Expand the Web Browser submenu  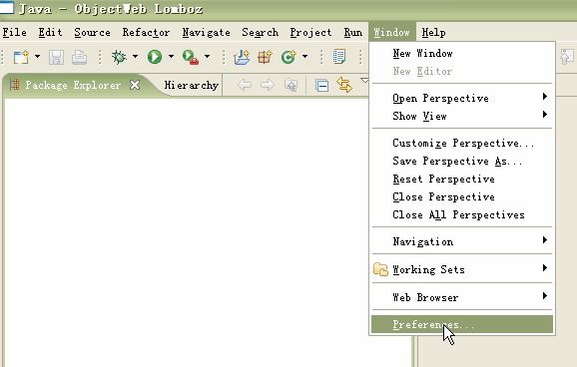pyautogui.click(x=462, y=297)
